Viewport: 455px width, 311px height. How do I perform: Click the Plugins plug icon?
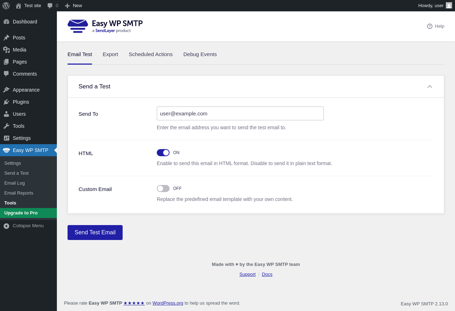point(6,102)
